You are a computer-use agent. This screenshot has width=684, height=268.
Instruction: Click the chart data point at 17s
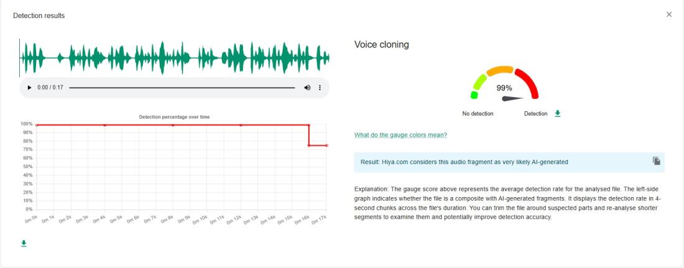[326, 146]
